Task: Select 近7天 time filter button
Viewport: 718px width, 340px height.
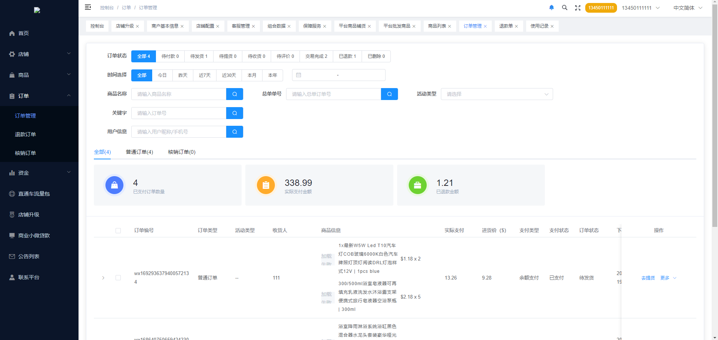Action: point(205,75)
